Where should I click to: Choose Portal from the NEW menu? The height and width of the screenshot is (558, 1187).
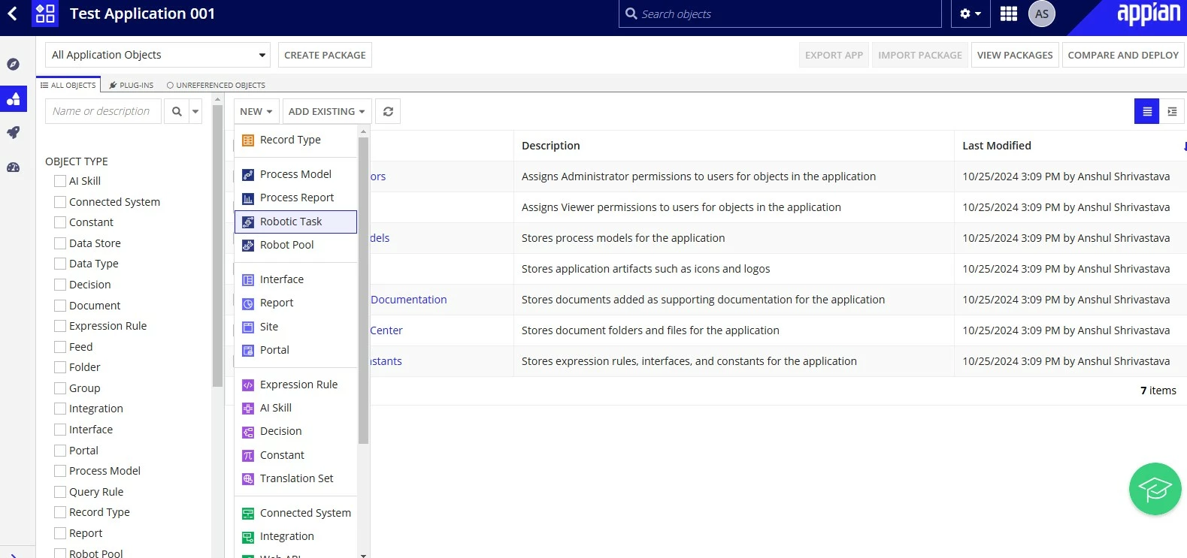[x=295, y=350]
